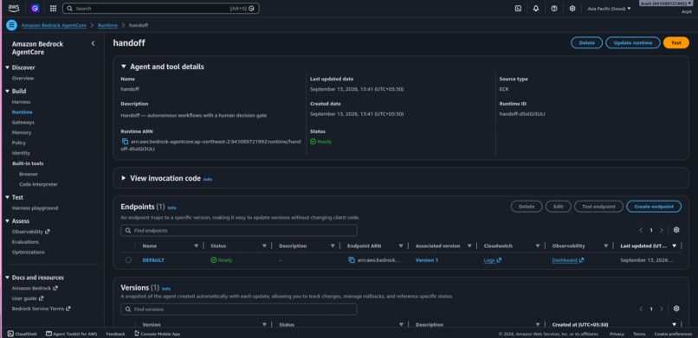This screenshot has width=698, height=338.
Task: Sort by Last updated column
Action: point(674,246)
